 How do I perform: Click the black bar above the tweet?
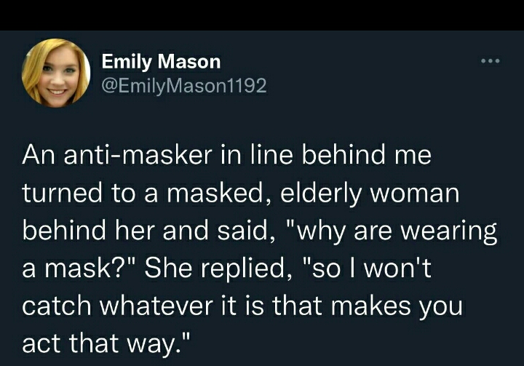tap(262, 15)
